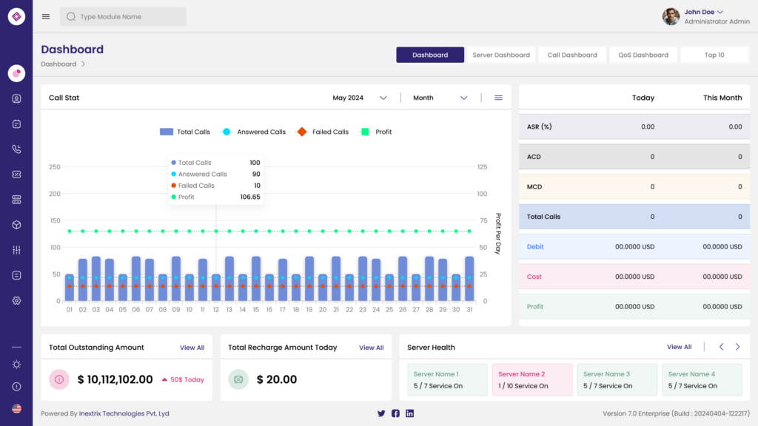Open the LinkedIn footer icon
This screenshot has height=426, width=758.
tap(409, 413)
